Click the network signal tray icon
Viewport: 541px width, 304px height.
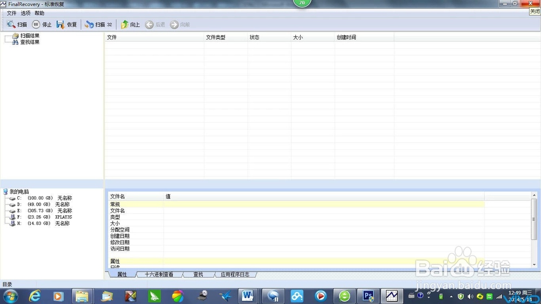(x=499, y=296)
